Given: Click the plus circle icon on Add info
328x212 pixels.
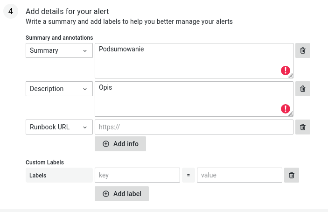Looking at the screenshot, I should [x=106, y=144].
